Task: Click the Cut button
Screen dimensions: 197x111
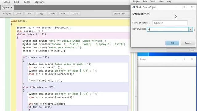Action: point(30,14)
